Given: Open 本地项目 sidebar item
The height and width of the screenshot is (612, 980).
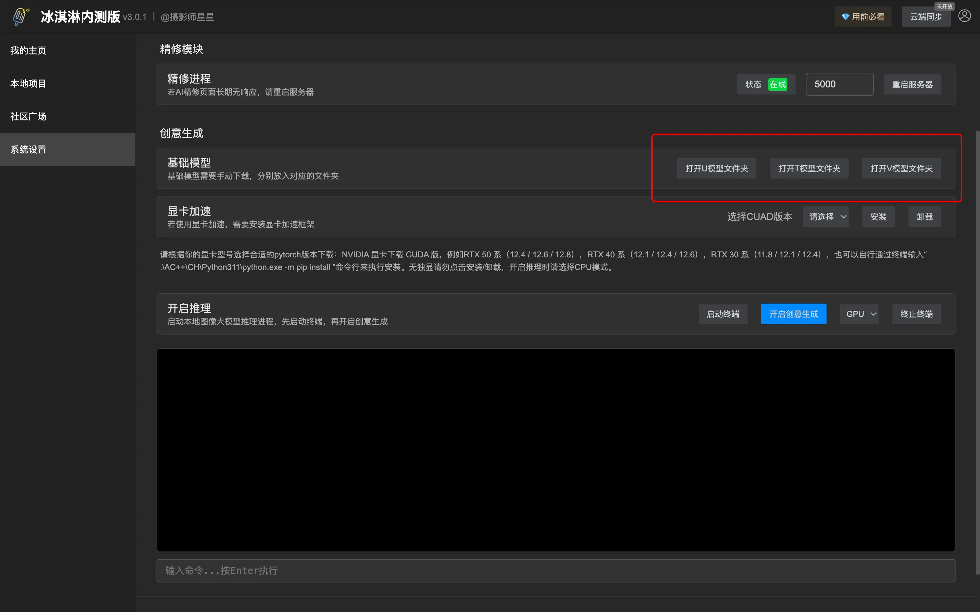Looking at the screenshot, I should click(28, 83).
